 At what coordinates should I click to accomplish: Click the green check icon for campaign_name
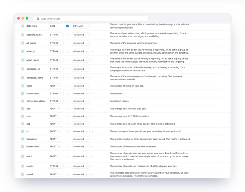click(x=22, y=78)
